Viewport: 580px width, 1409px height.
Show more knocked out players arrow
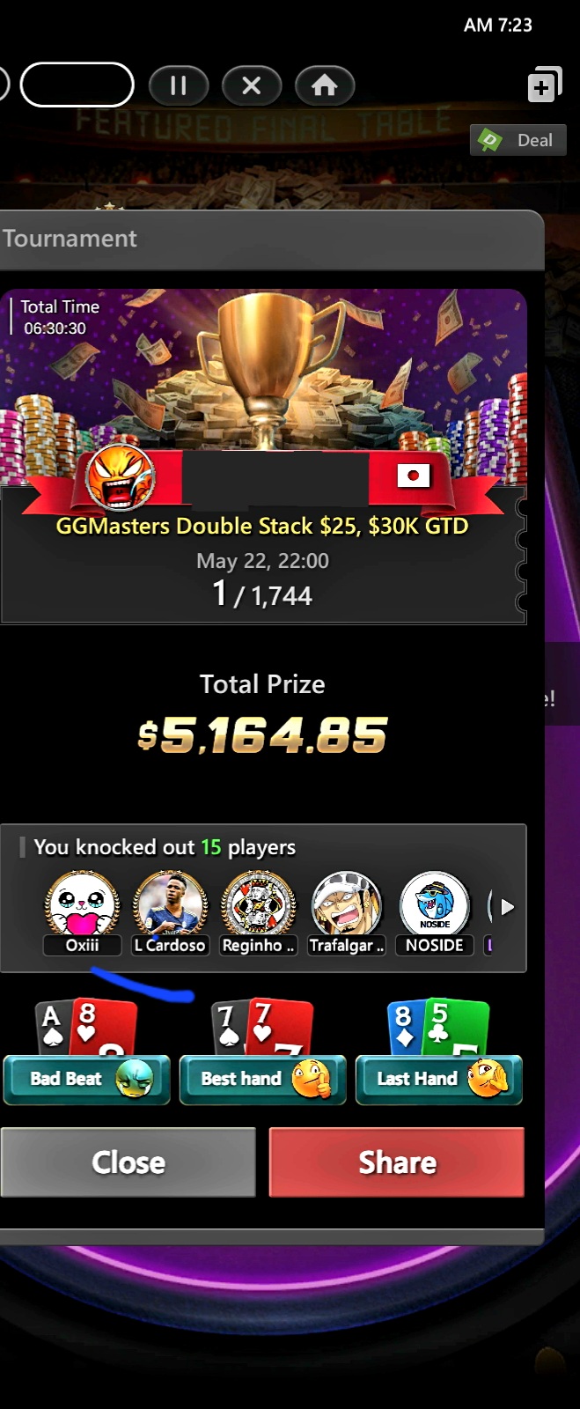tap(507, 907)
